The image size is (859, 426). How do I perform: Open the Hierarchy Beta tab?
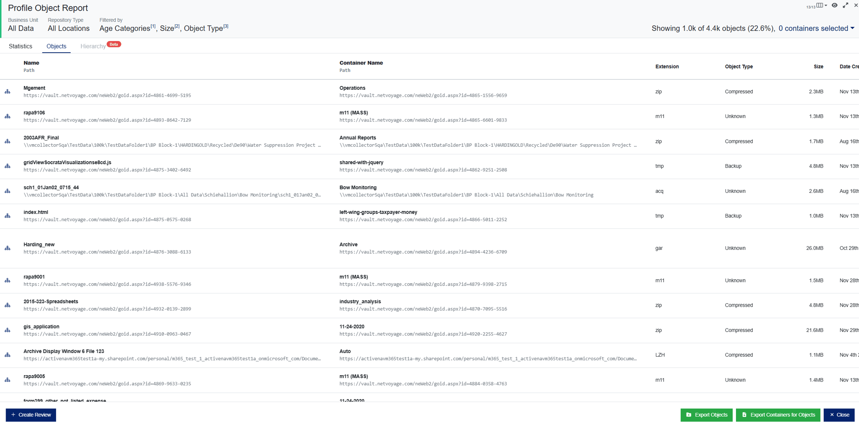(x=93, y=46)
